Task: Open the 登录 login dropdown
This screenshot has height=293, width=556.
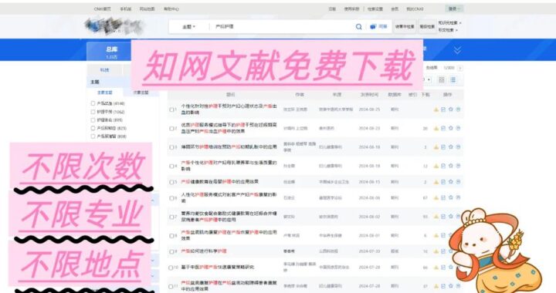Action: (x=454, y=8)
